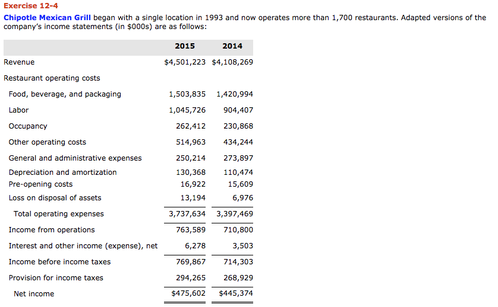Click the Labor row label
Image resolution: width=498 pixels, height=307 pixels.
click(x=19, y=110)
